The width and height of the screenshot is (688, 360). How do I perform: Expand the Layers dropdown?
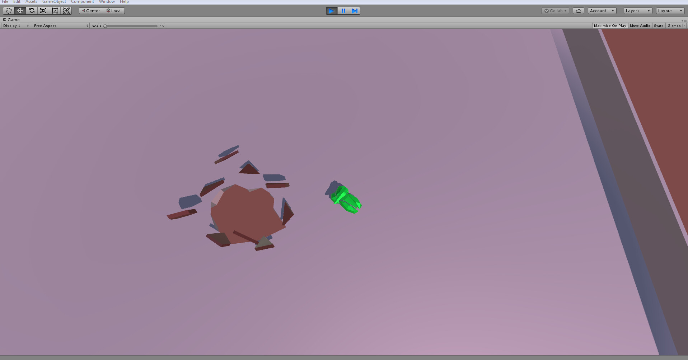pyautogui.click(x=638, y=11)
